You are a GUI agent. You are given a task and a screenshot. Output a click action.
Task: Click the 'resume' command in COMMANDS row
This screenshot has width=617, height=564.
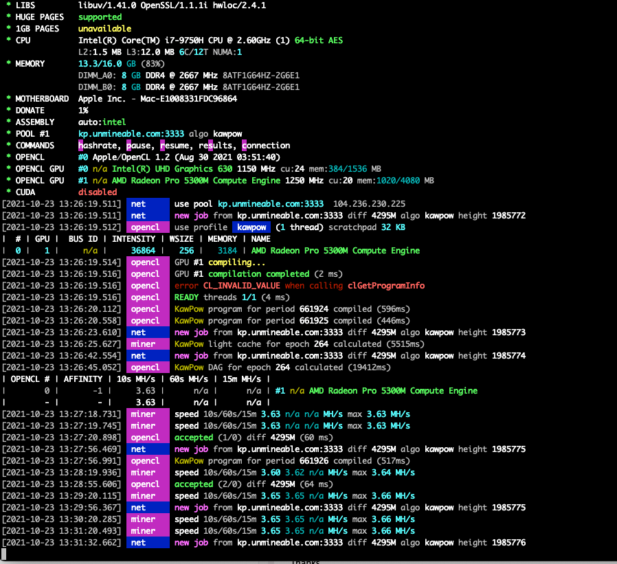[175, 146]
